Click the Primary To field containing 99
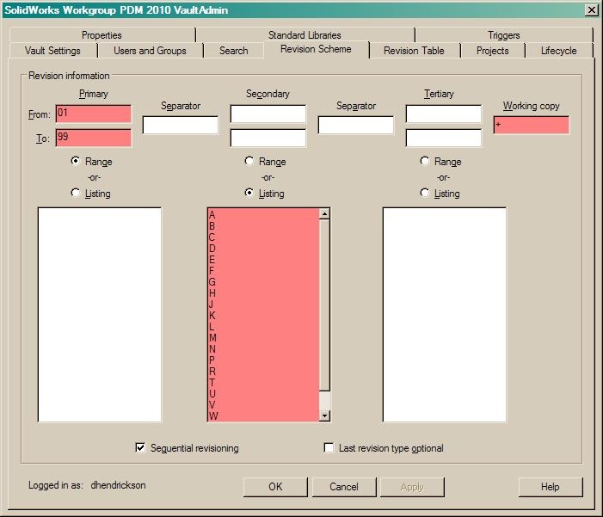This screenshot has height=517, width=603. point(94,138)
